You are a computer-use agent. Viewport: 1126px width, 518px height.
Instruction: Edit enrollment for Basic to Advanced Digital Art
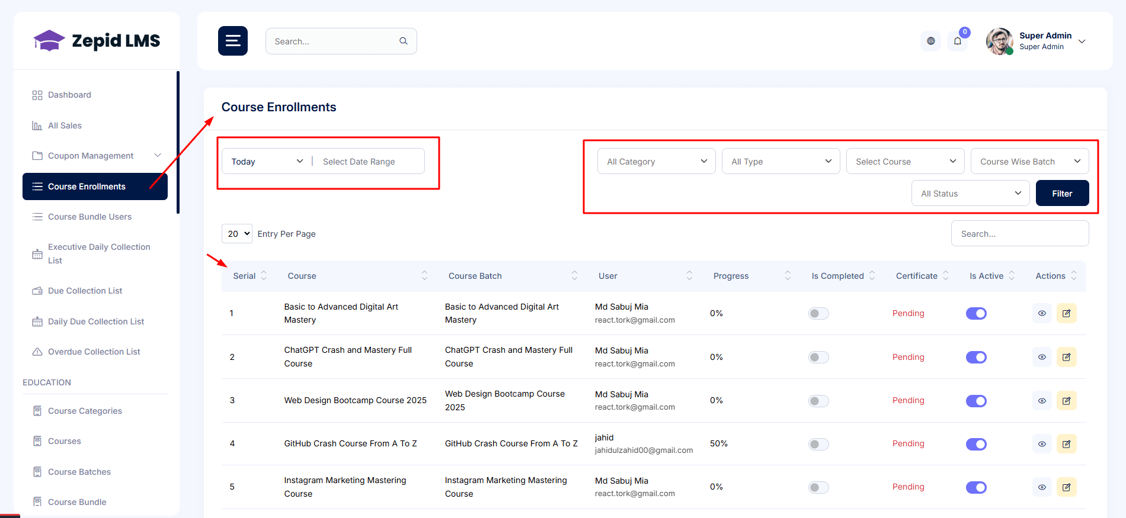click(x=1066, y=313)
